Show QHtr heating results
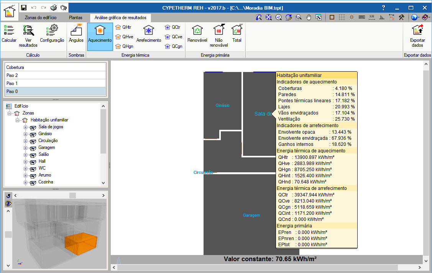Image resolution: width=432 pixels, height=273 pixels. [123, 27]
